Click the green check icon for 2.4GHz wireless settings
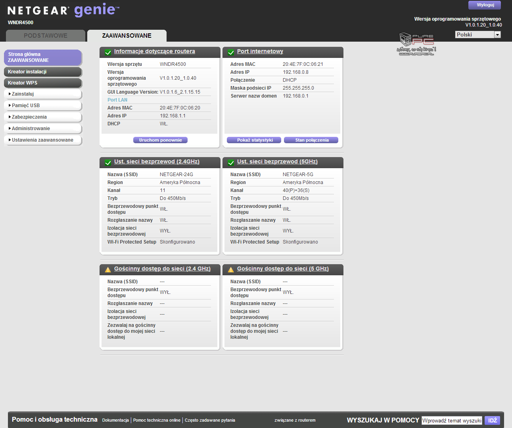This screenshot has width=512, height=428. (x=107, y=162)
